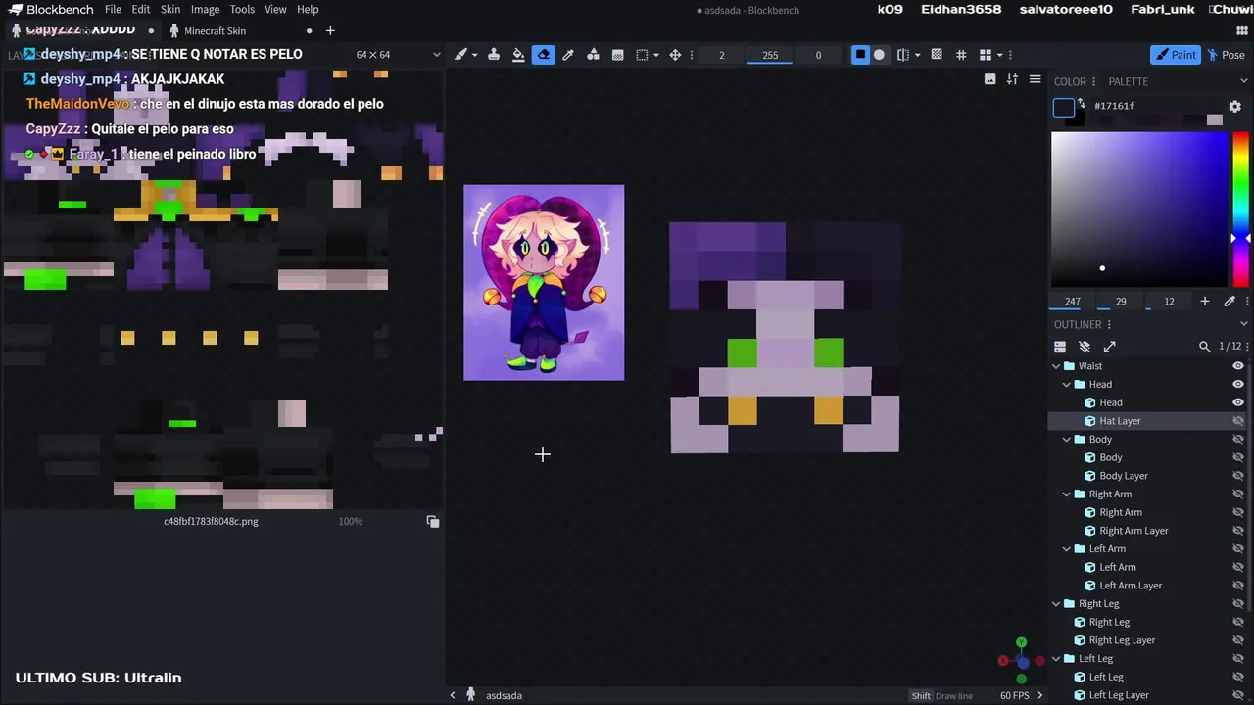Open the File menu
Image resolution: width=1254 pixels, height=705 pixels.
point(113,10)
